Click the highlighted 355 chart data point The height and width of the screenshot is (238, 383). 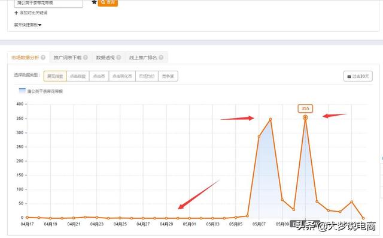coord(305,118)
